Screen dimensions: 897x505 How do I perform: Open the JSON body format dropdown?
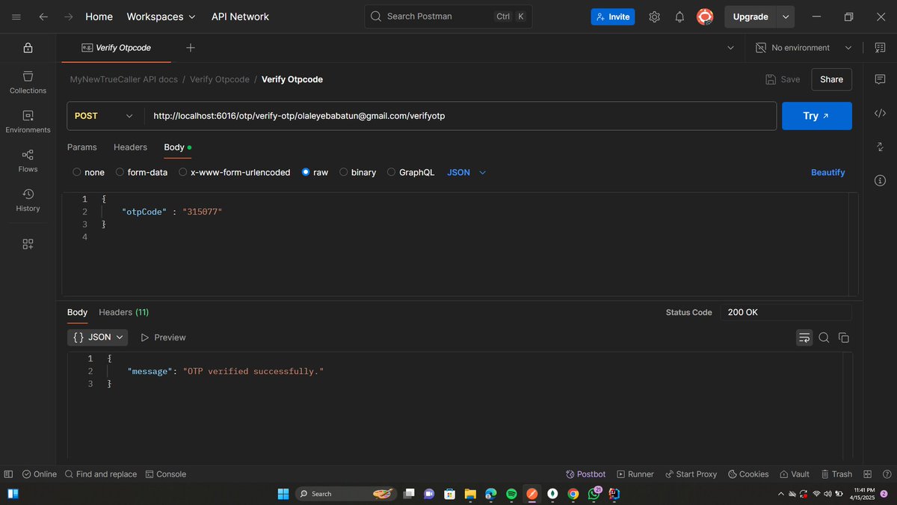coord(466,172)
